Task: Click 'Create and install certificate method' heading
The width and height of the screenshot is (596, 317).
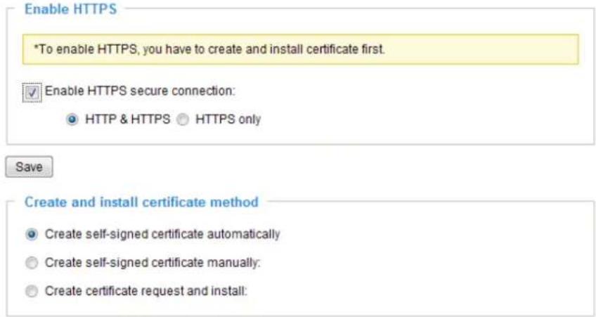Action: tap(141, 202)
